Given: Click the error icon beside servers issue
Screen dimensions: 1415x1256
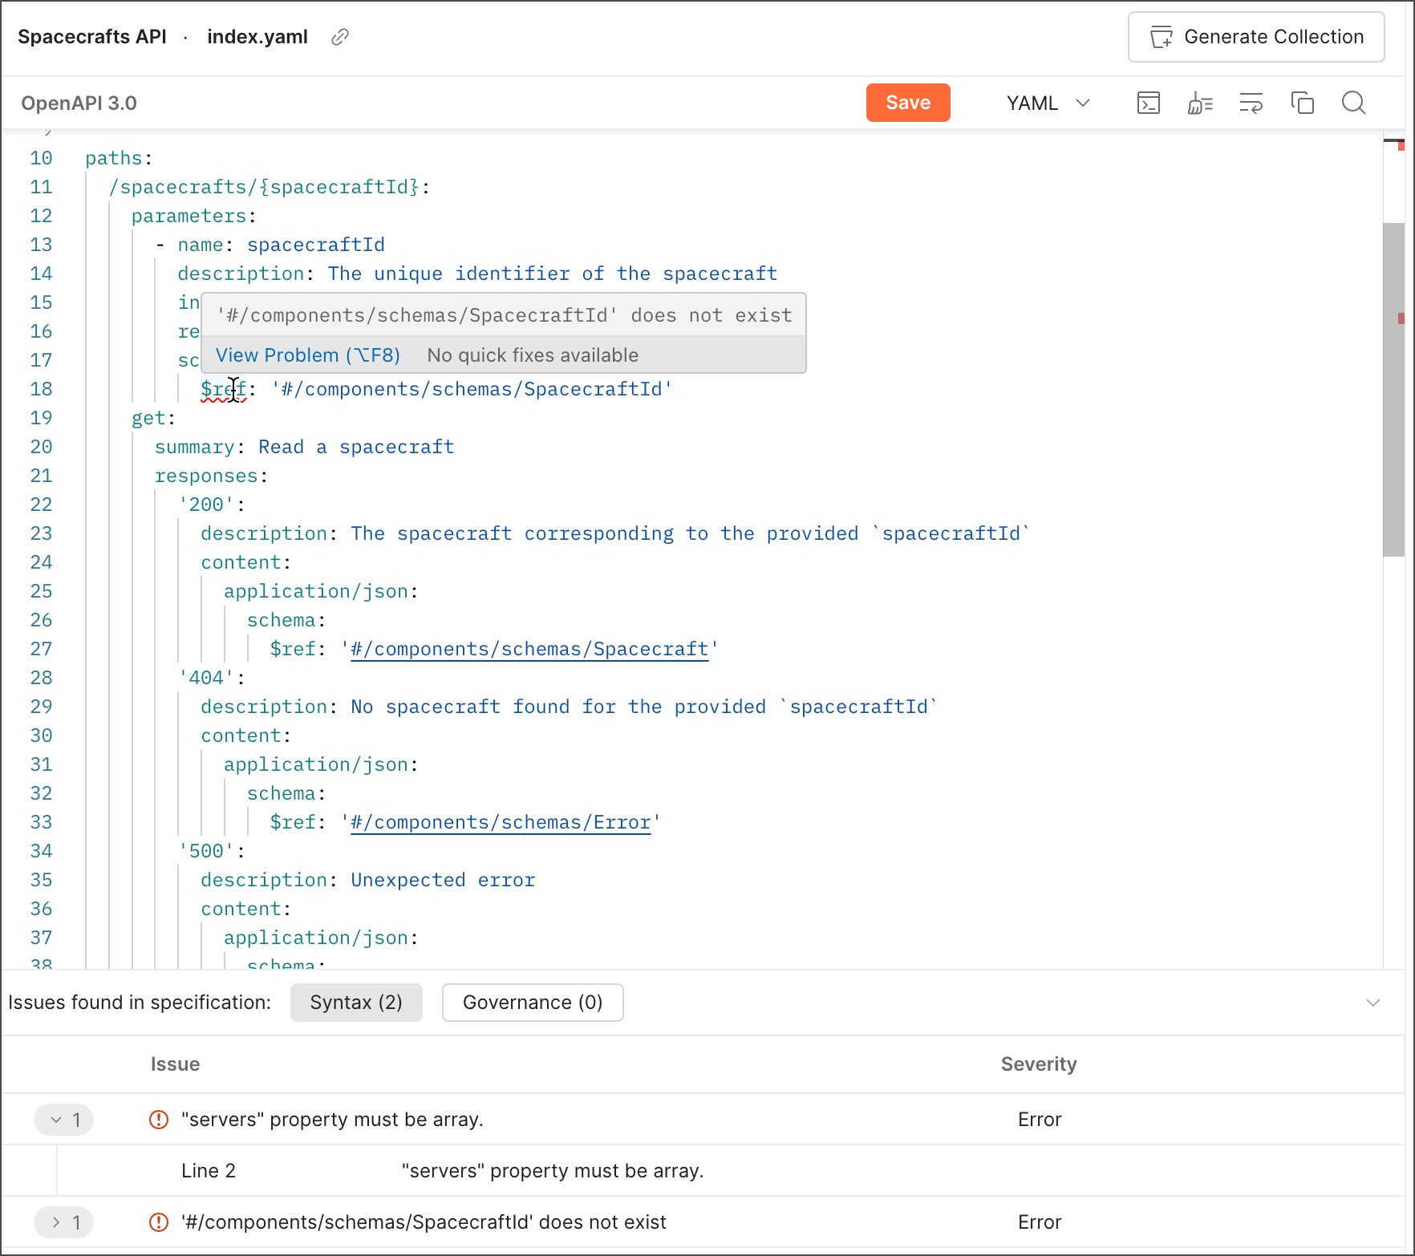Looking at the screenshot, I should click(x=157, y=1120).
